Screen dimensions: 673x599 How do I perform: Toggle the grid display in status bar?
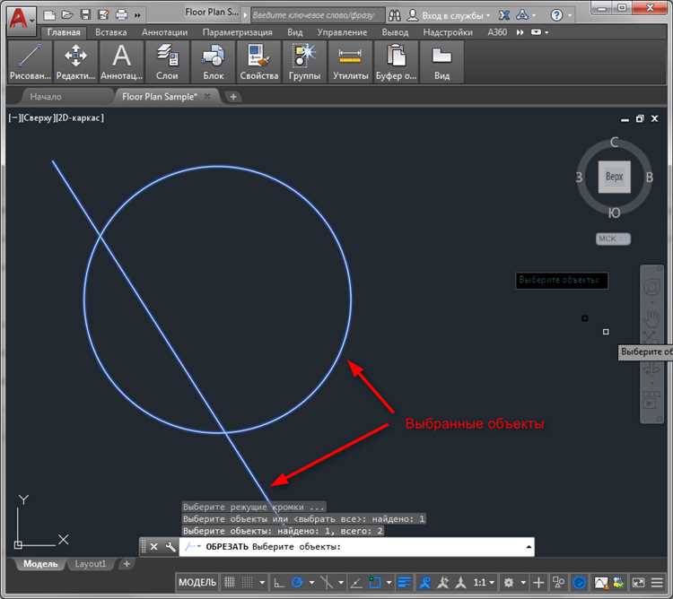point(231,582)
